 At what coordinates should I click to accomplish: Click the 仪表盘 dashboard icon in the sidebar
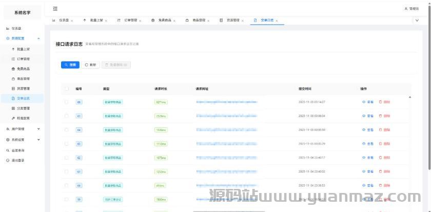coord(7,28)
